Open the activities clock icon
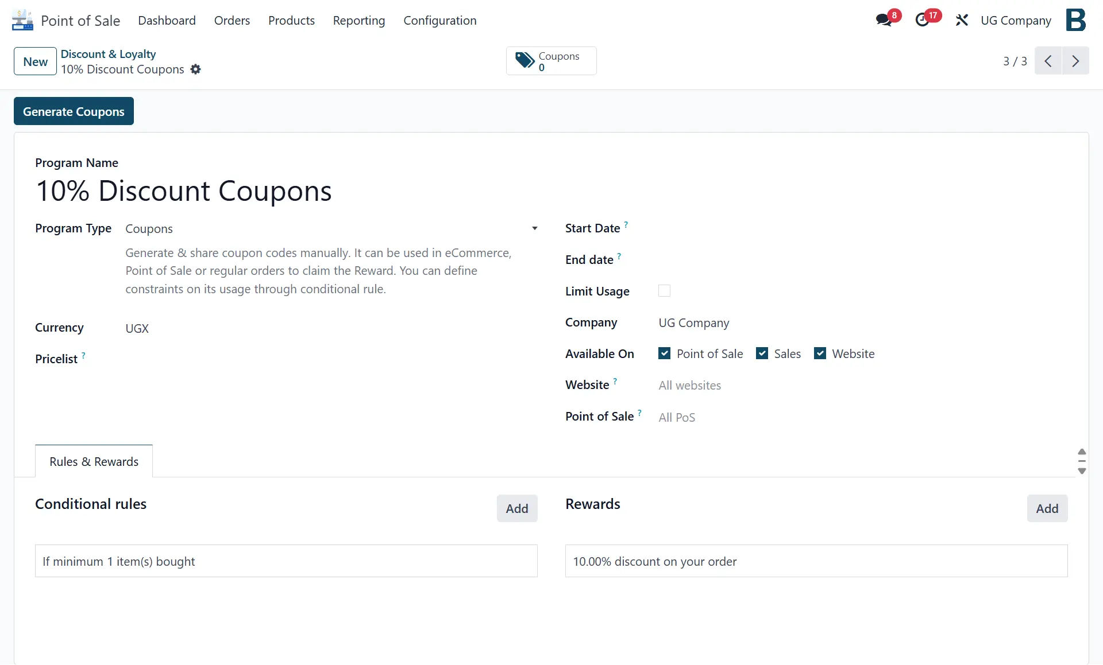This screenshot has height=665, width=1103. [x=922, y=20]
